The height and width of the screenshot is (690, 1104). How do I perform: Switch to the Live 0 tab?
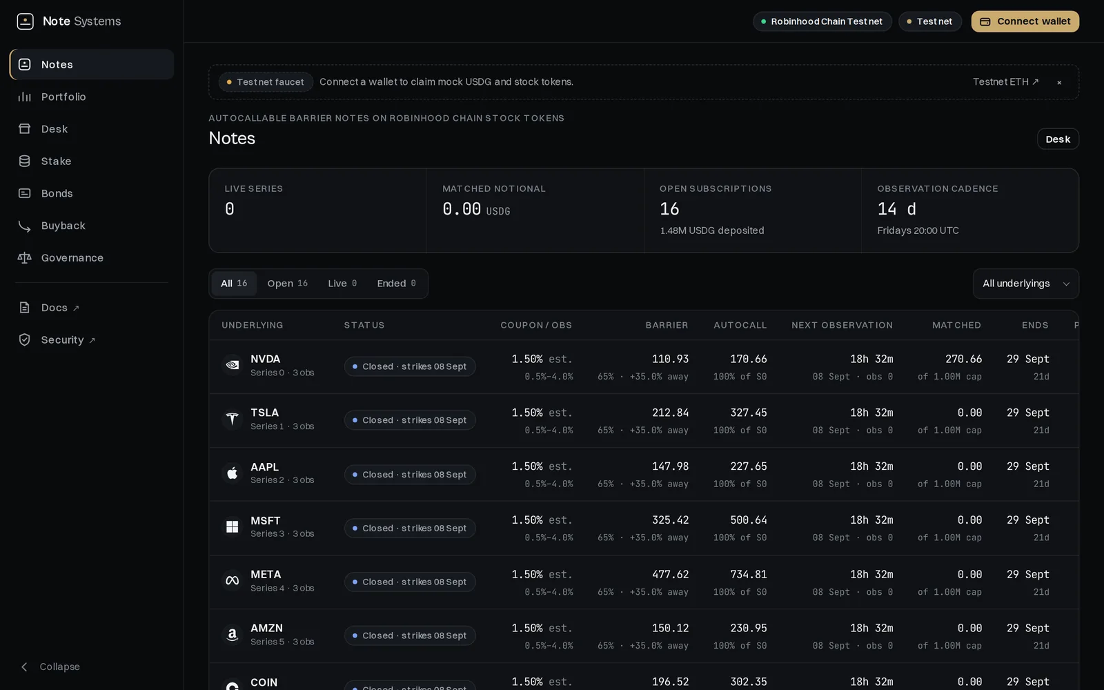342,284
